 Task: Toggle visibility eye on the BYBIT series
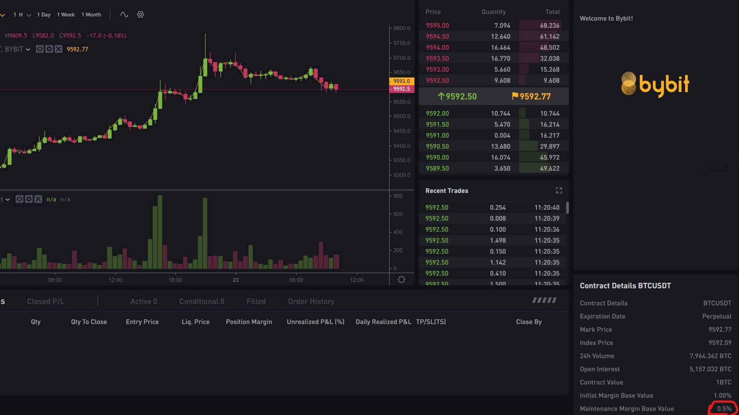point(40,49)
